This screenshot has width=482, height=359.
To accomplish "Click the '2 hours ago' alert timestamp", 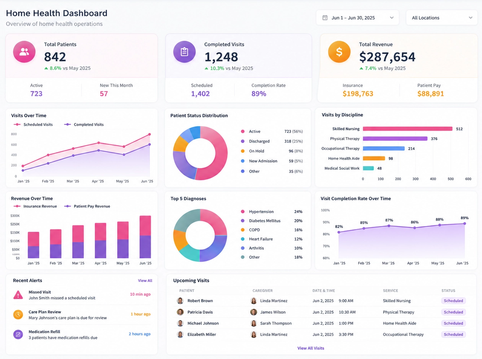I will pyautogui.click(x=139, y=334).
